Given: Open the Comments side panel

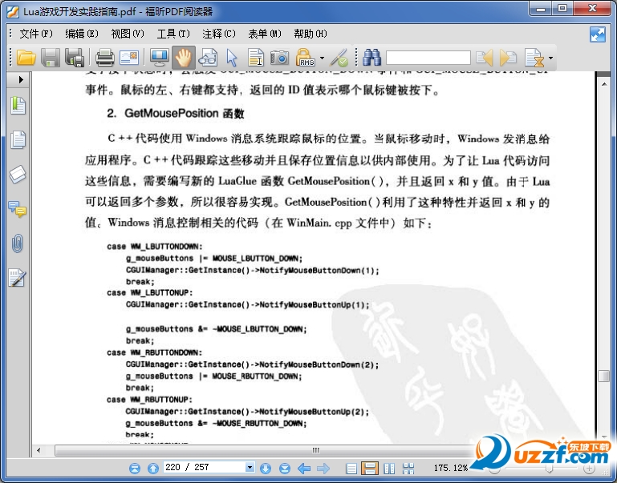Looking at the screenshot, I should coord(18,209).
